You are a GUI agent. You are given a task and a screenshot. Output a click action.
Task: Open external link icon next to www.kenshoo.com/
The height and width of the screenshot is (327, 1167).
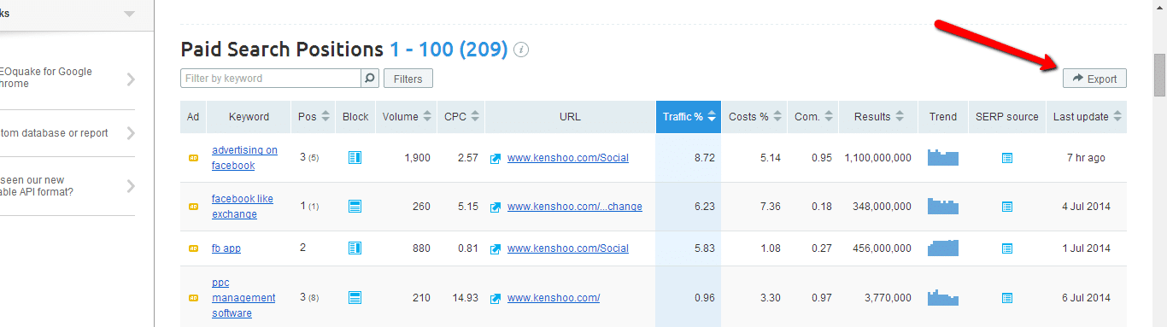(x=496, y=298)
